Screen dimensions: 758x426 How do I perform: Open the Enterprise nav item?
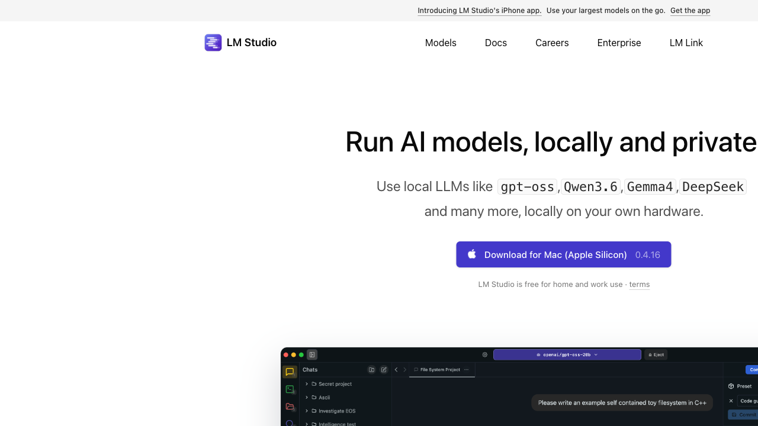619,43
